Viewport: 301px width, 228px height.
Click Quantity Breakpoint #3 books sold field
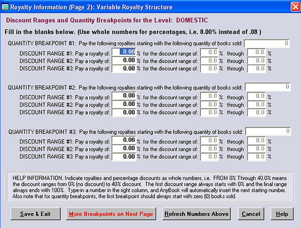pyautogui.click(x=267, y=132)
